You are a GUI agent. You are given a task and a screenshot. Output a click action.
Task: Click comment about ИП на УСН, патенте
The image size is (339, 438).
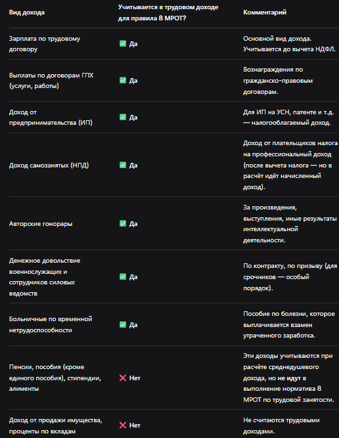click(288, 118)
